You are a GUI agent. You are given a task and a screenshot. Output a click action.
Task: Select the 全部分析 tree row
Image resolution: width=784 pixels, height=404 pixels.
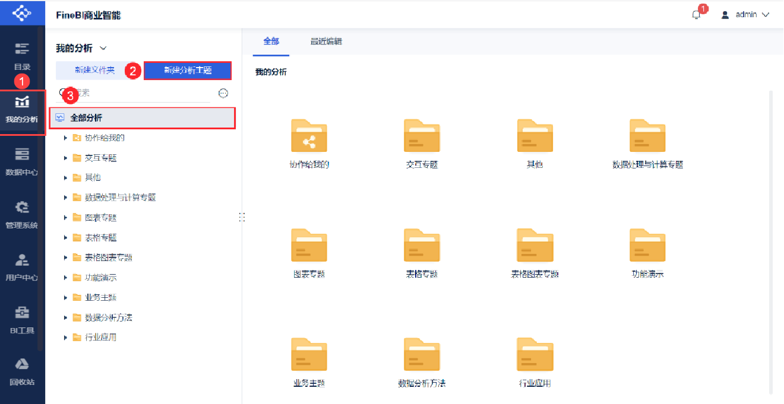[142, 118]
